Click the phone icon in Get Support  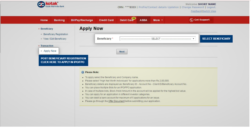tap(191, 20)
